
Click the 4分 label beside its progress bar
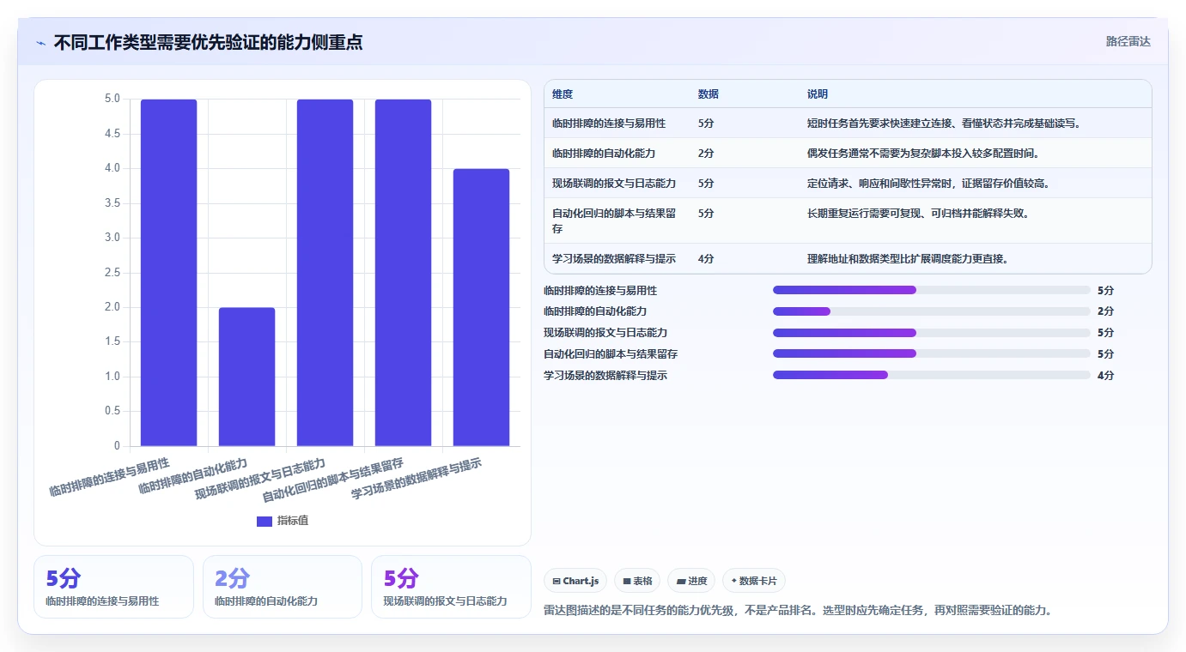[1105, 375]
